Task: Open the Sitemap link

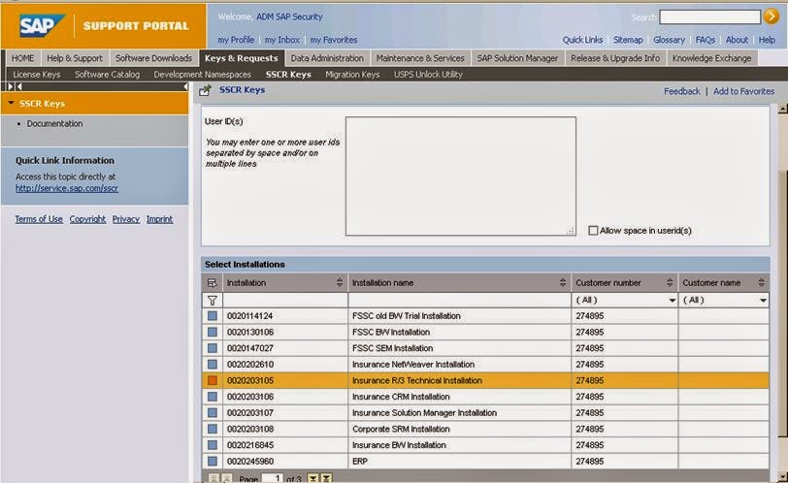Action: [x=628, y=40]
